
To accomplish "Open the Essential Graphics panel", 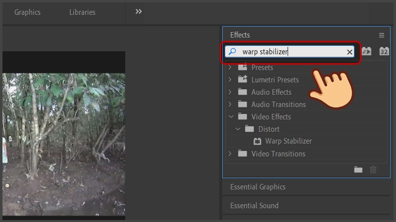I will [257, 187].
